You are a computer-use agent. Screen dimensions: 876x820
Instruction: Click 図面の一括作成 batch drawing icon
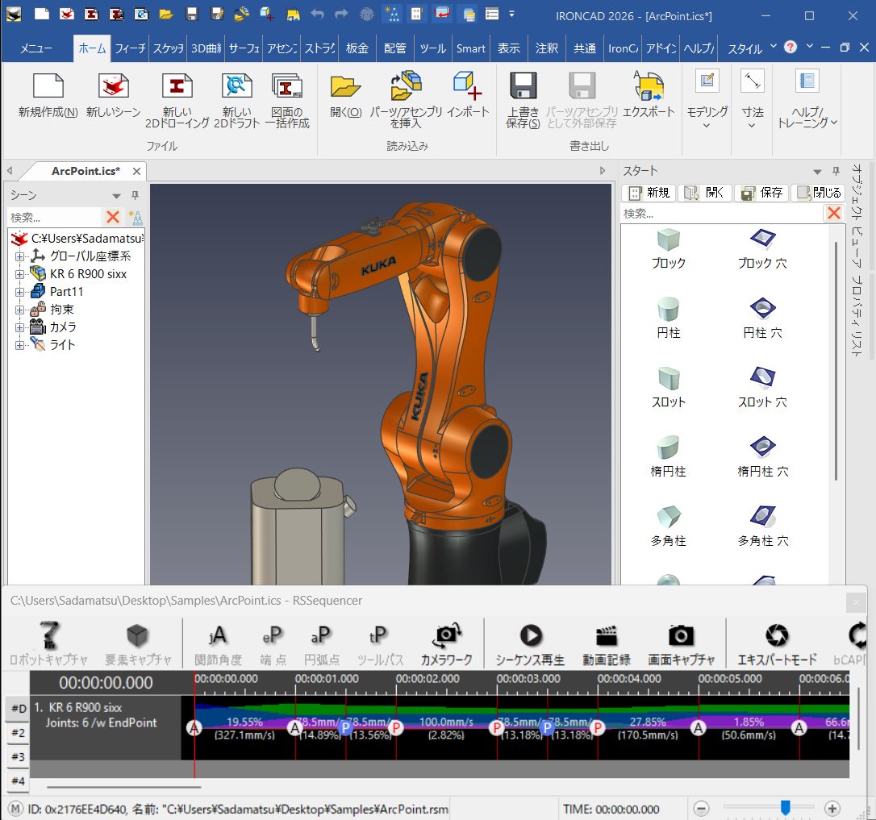286,86
